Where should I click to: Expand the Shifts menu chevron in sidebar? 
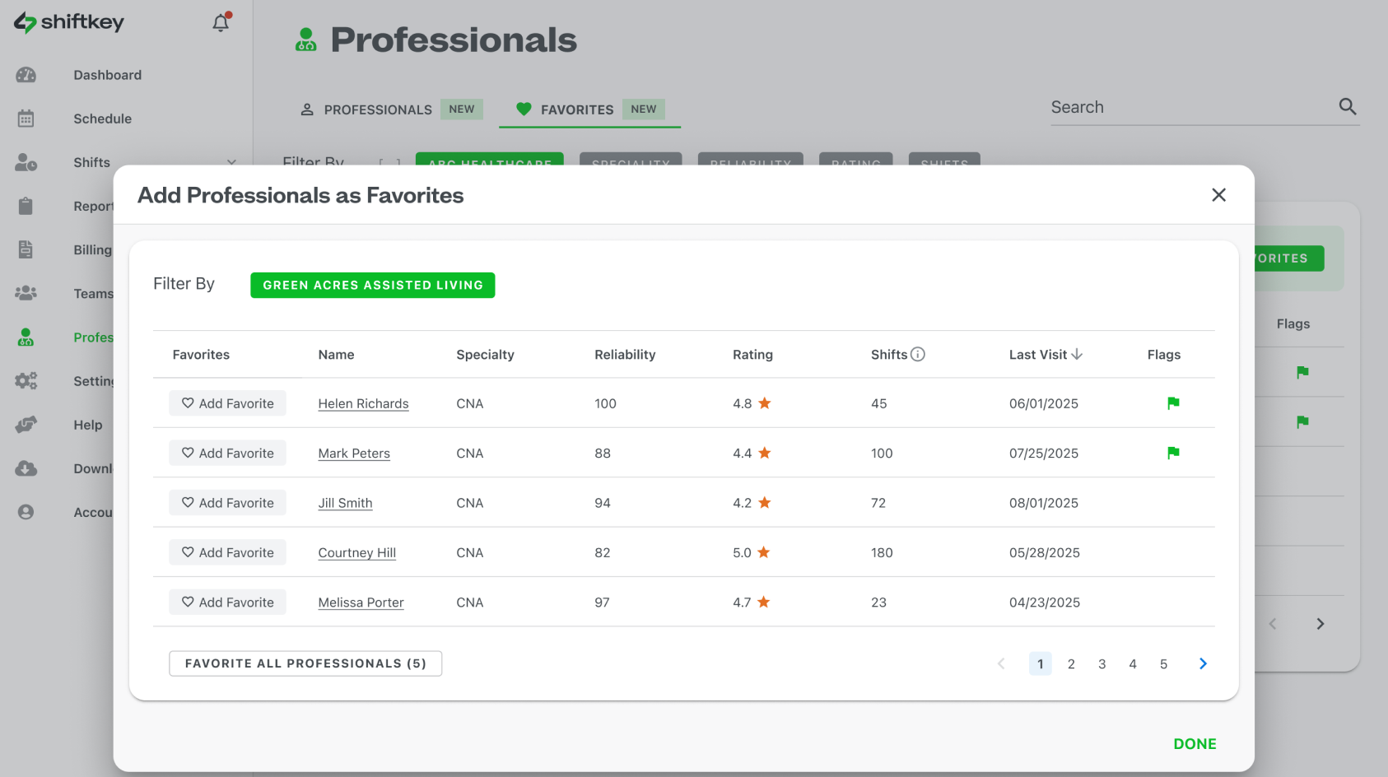[x=231, y=162]
